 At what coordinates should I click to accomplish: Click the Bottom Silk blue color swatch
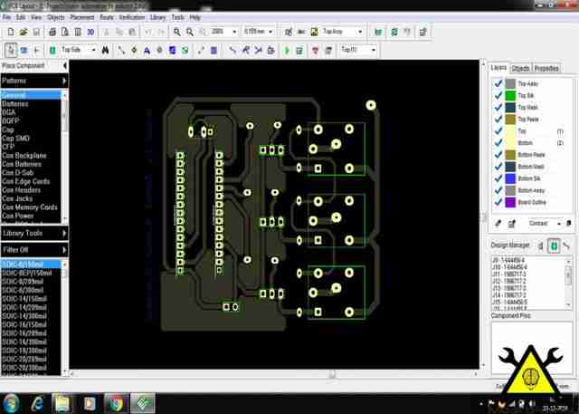[510, 178]
